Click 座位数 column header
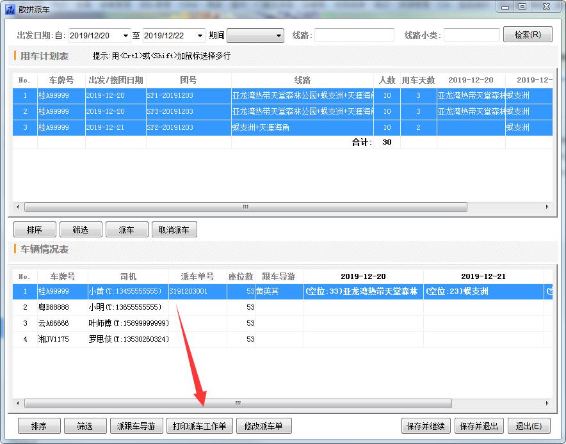 [x=241, y=276]
